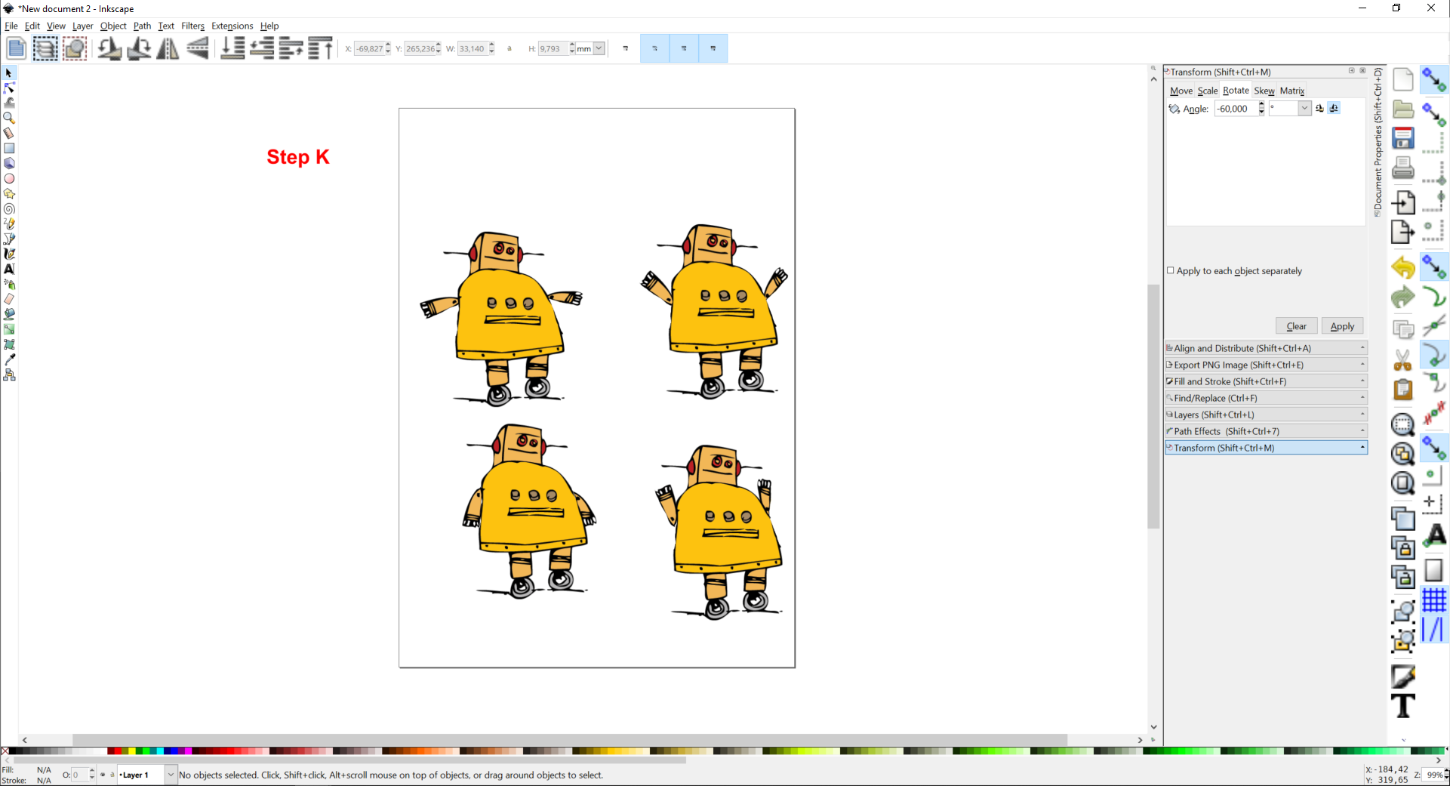Activate the Zoom tool in the toolbox
Viewport: 1450px width, 786px height.
tap(9, 118)
